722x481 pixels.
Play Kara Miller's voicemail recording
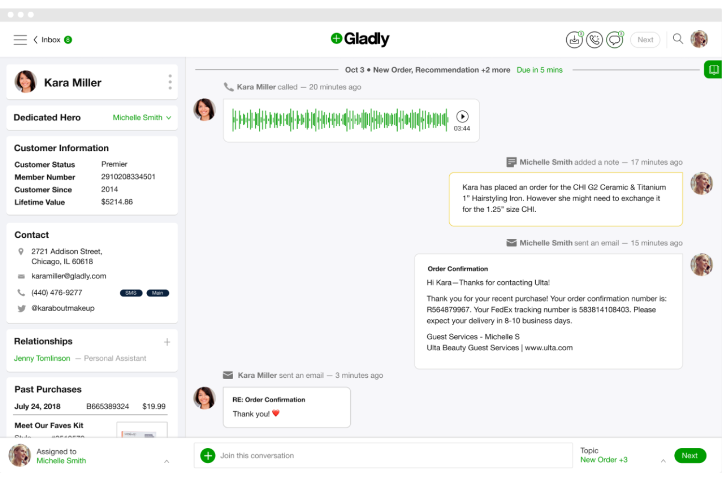tap(462, 116)
